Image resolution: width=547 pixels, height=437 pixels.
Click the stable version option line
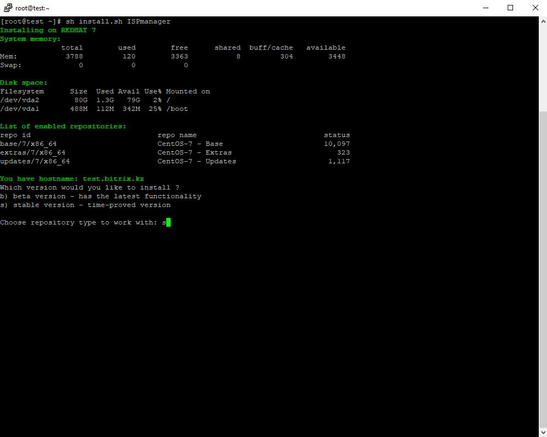tap(85, 205)
